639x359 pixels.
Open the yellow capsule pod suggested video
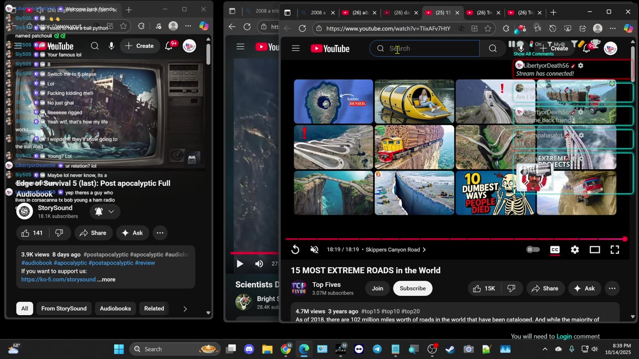[x=414, y=101]
